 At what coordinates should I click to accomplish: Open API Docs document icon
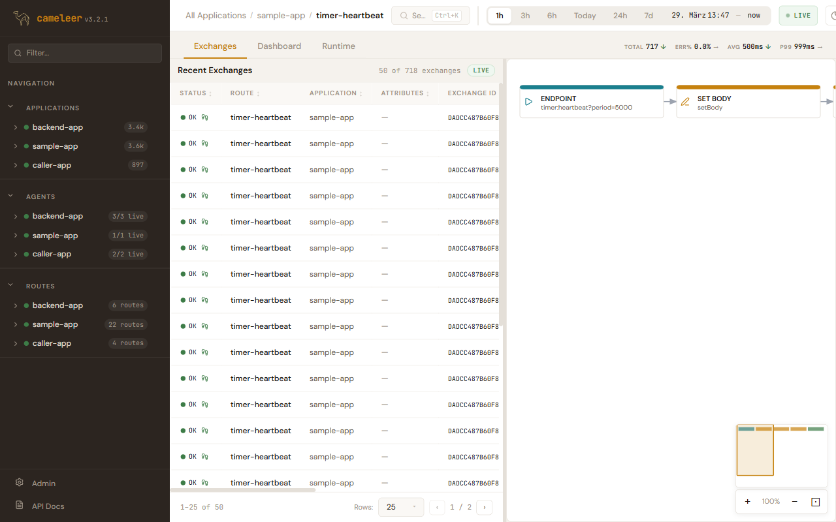point(20,506)
